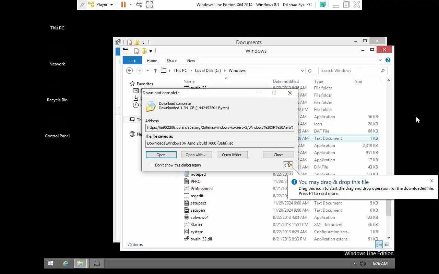This screenshot has width=439, height=274.
Task: Check Don't show this dialog again
Action: [x=152, y=165]
